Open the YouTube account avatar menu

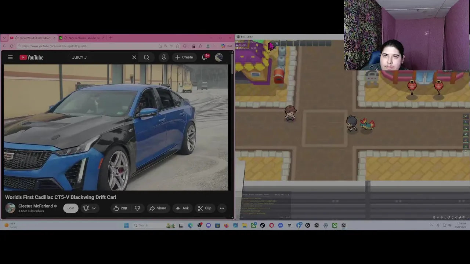click(x=219, y=57)
